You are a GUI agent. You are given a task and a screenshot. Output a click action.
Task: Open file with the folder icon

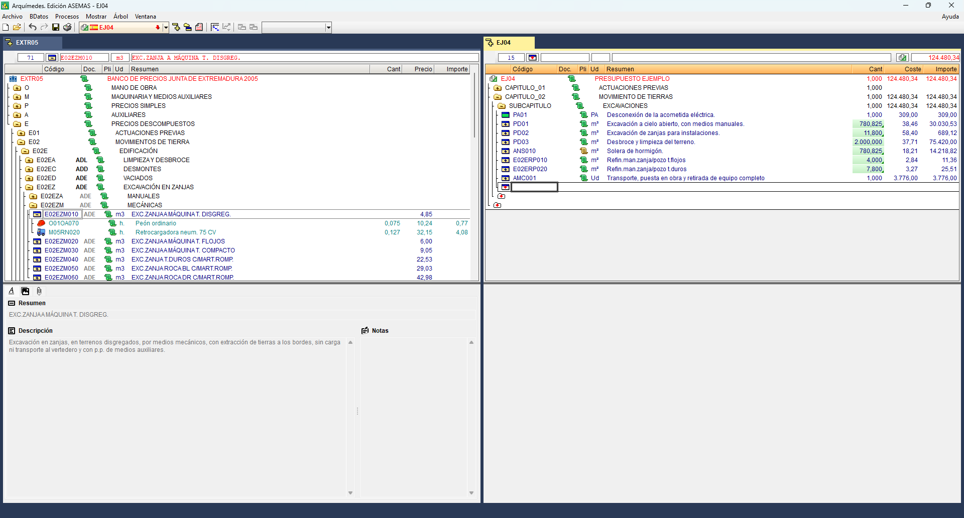point(17,27)
